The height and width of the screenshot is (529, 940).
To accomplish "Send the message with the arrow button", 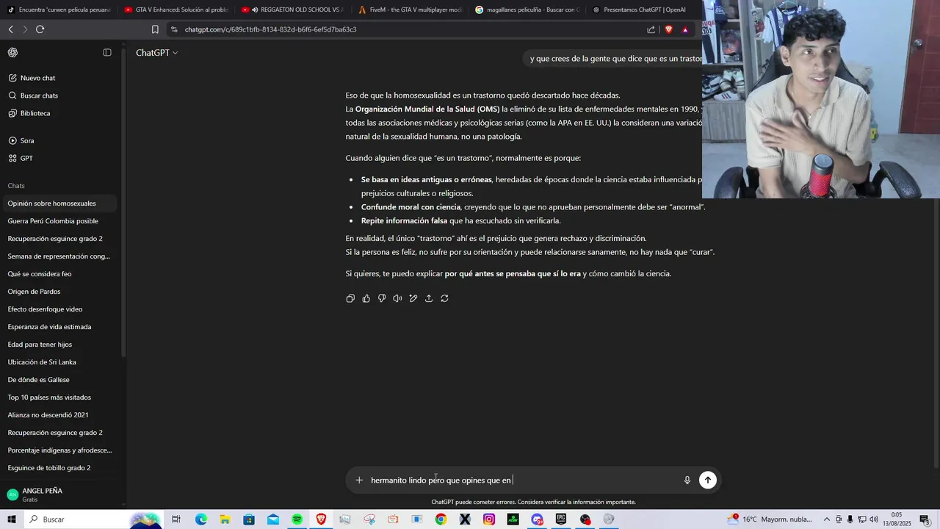I will point(708,480).
